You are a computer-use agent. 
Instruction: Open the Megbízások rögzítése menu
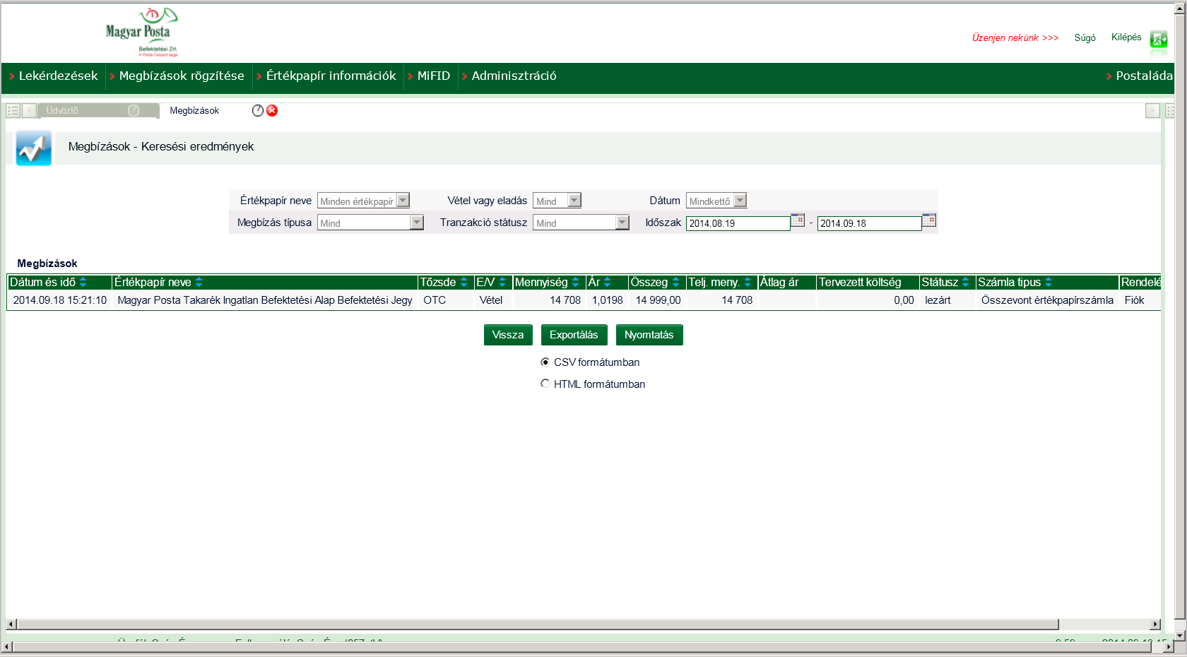182,76
